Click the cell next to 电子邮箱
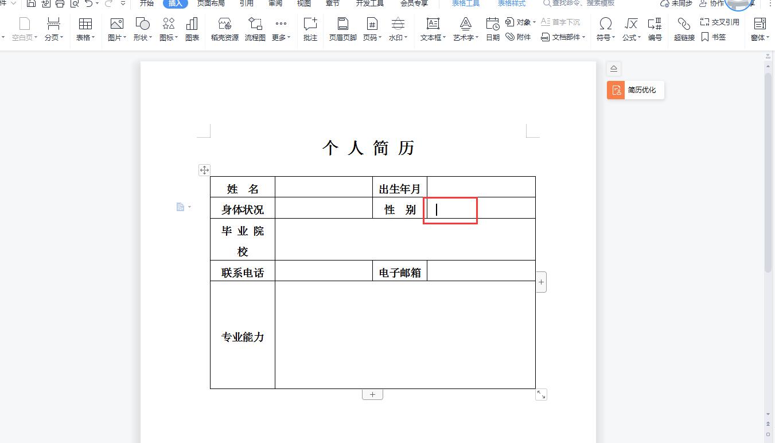 coord(481,271)
